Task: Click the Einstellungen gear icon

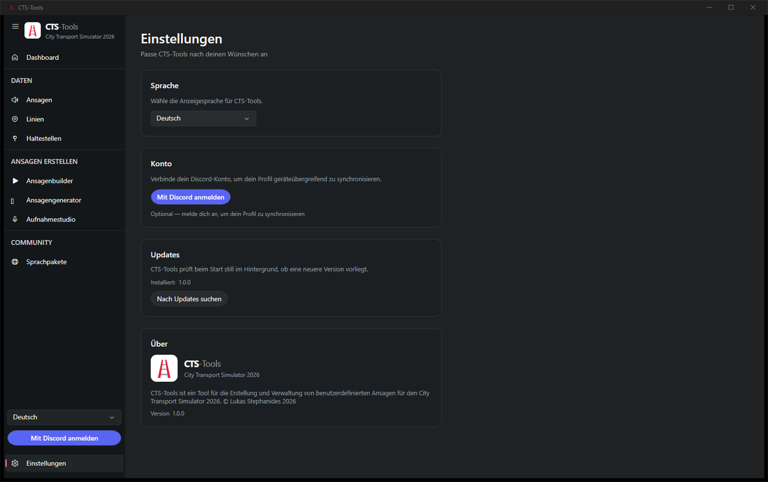Action: (15, 464)
